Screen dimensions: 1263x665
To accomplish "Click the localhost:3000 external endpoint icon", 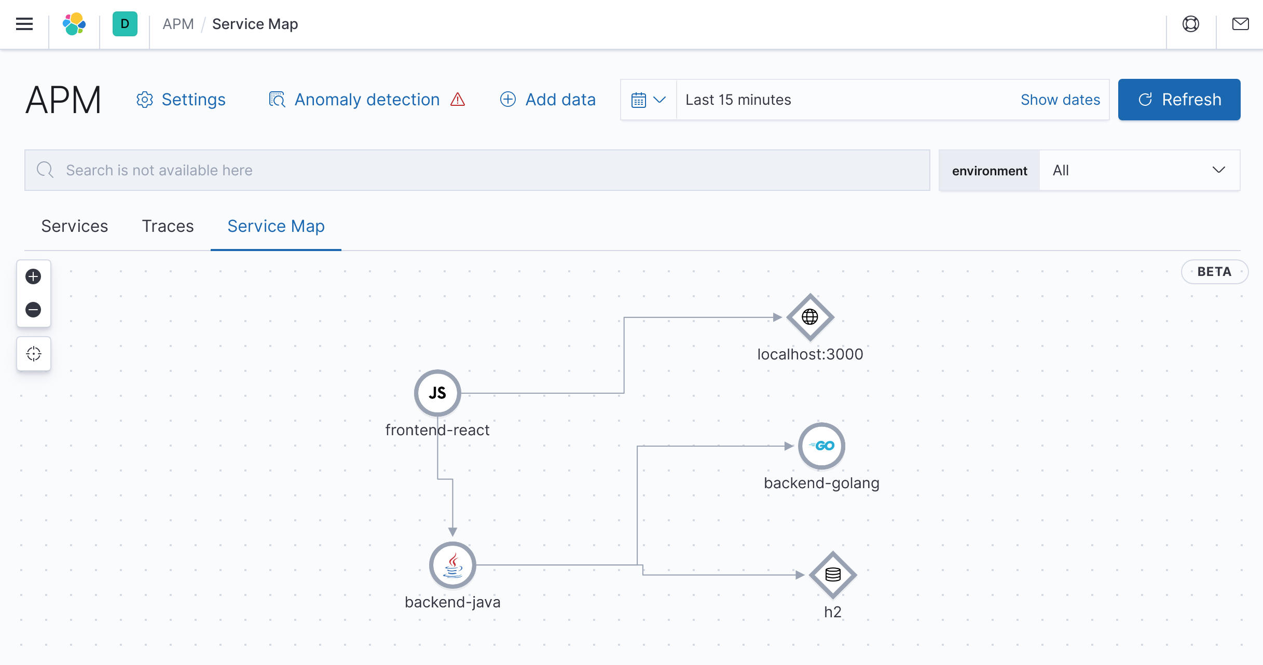I will click(808, 316).
